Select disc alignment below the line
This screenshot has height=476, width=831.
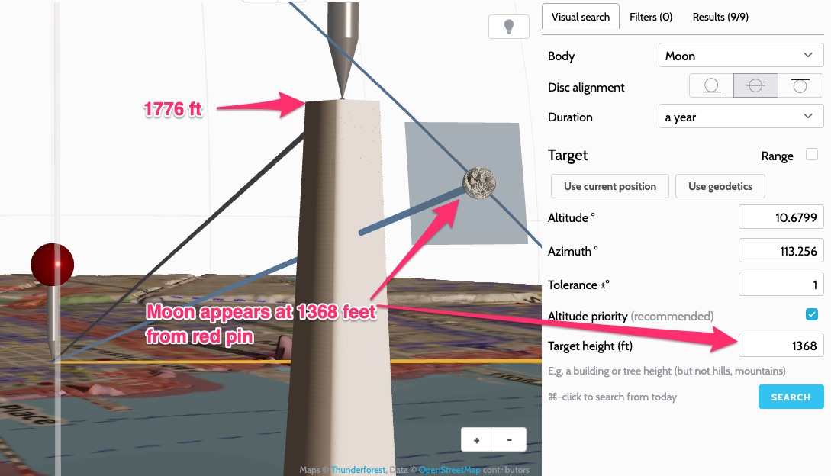[x=800, y=85]
